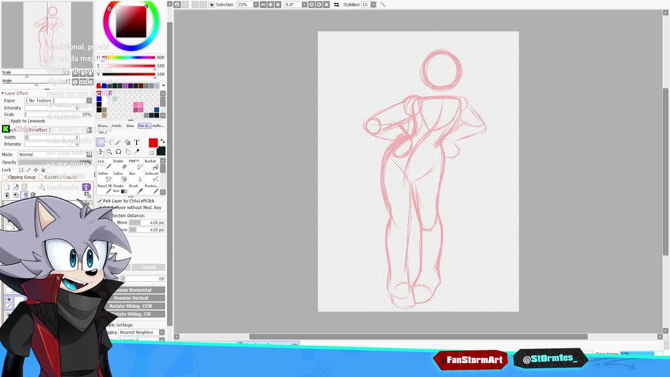Select the Selection Source radio button

(41, 177)
